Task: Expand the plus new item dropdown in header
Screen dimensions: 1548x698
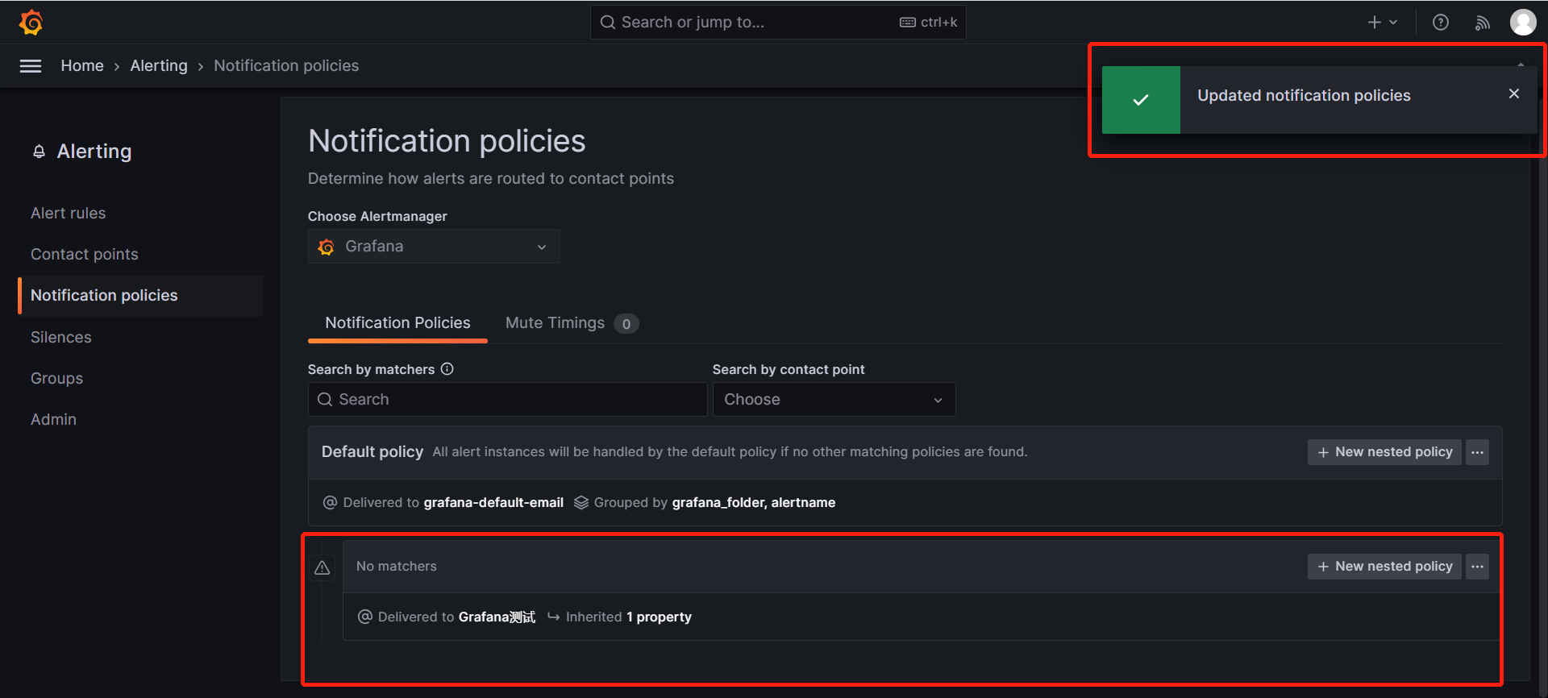Action: (x=1382, y=23)
